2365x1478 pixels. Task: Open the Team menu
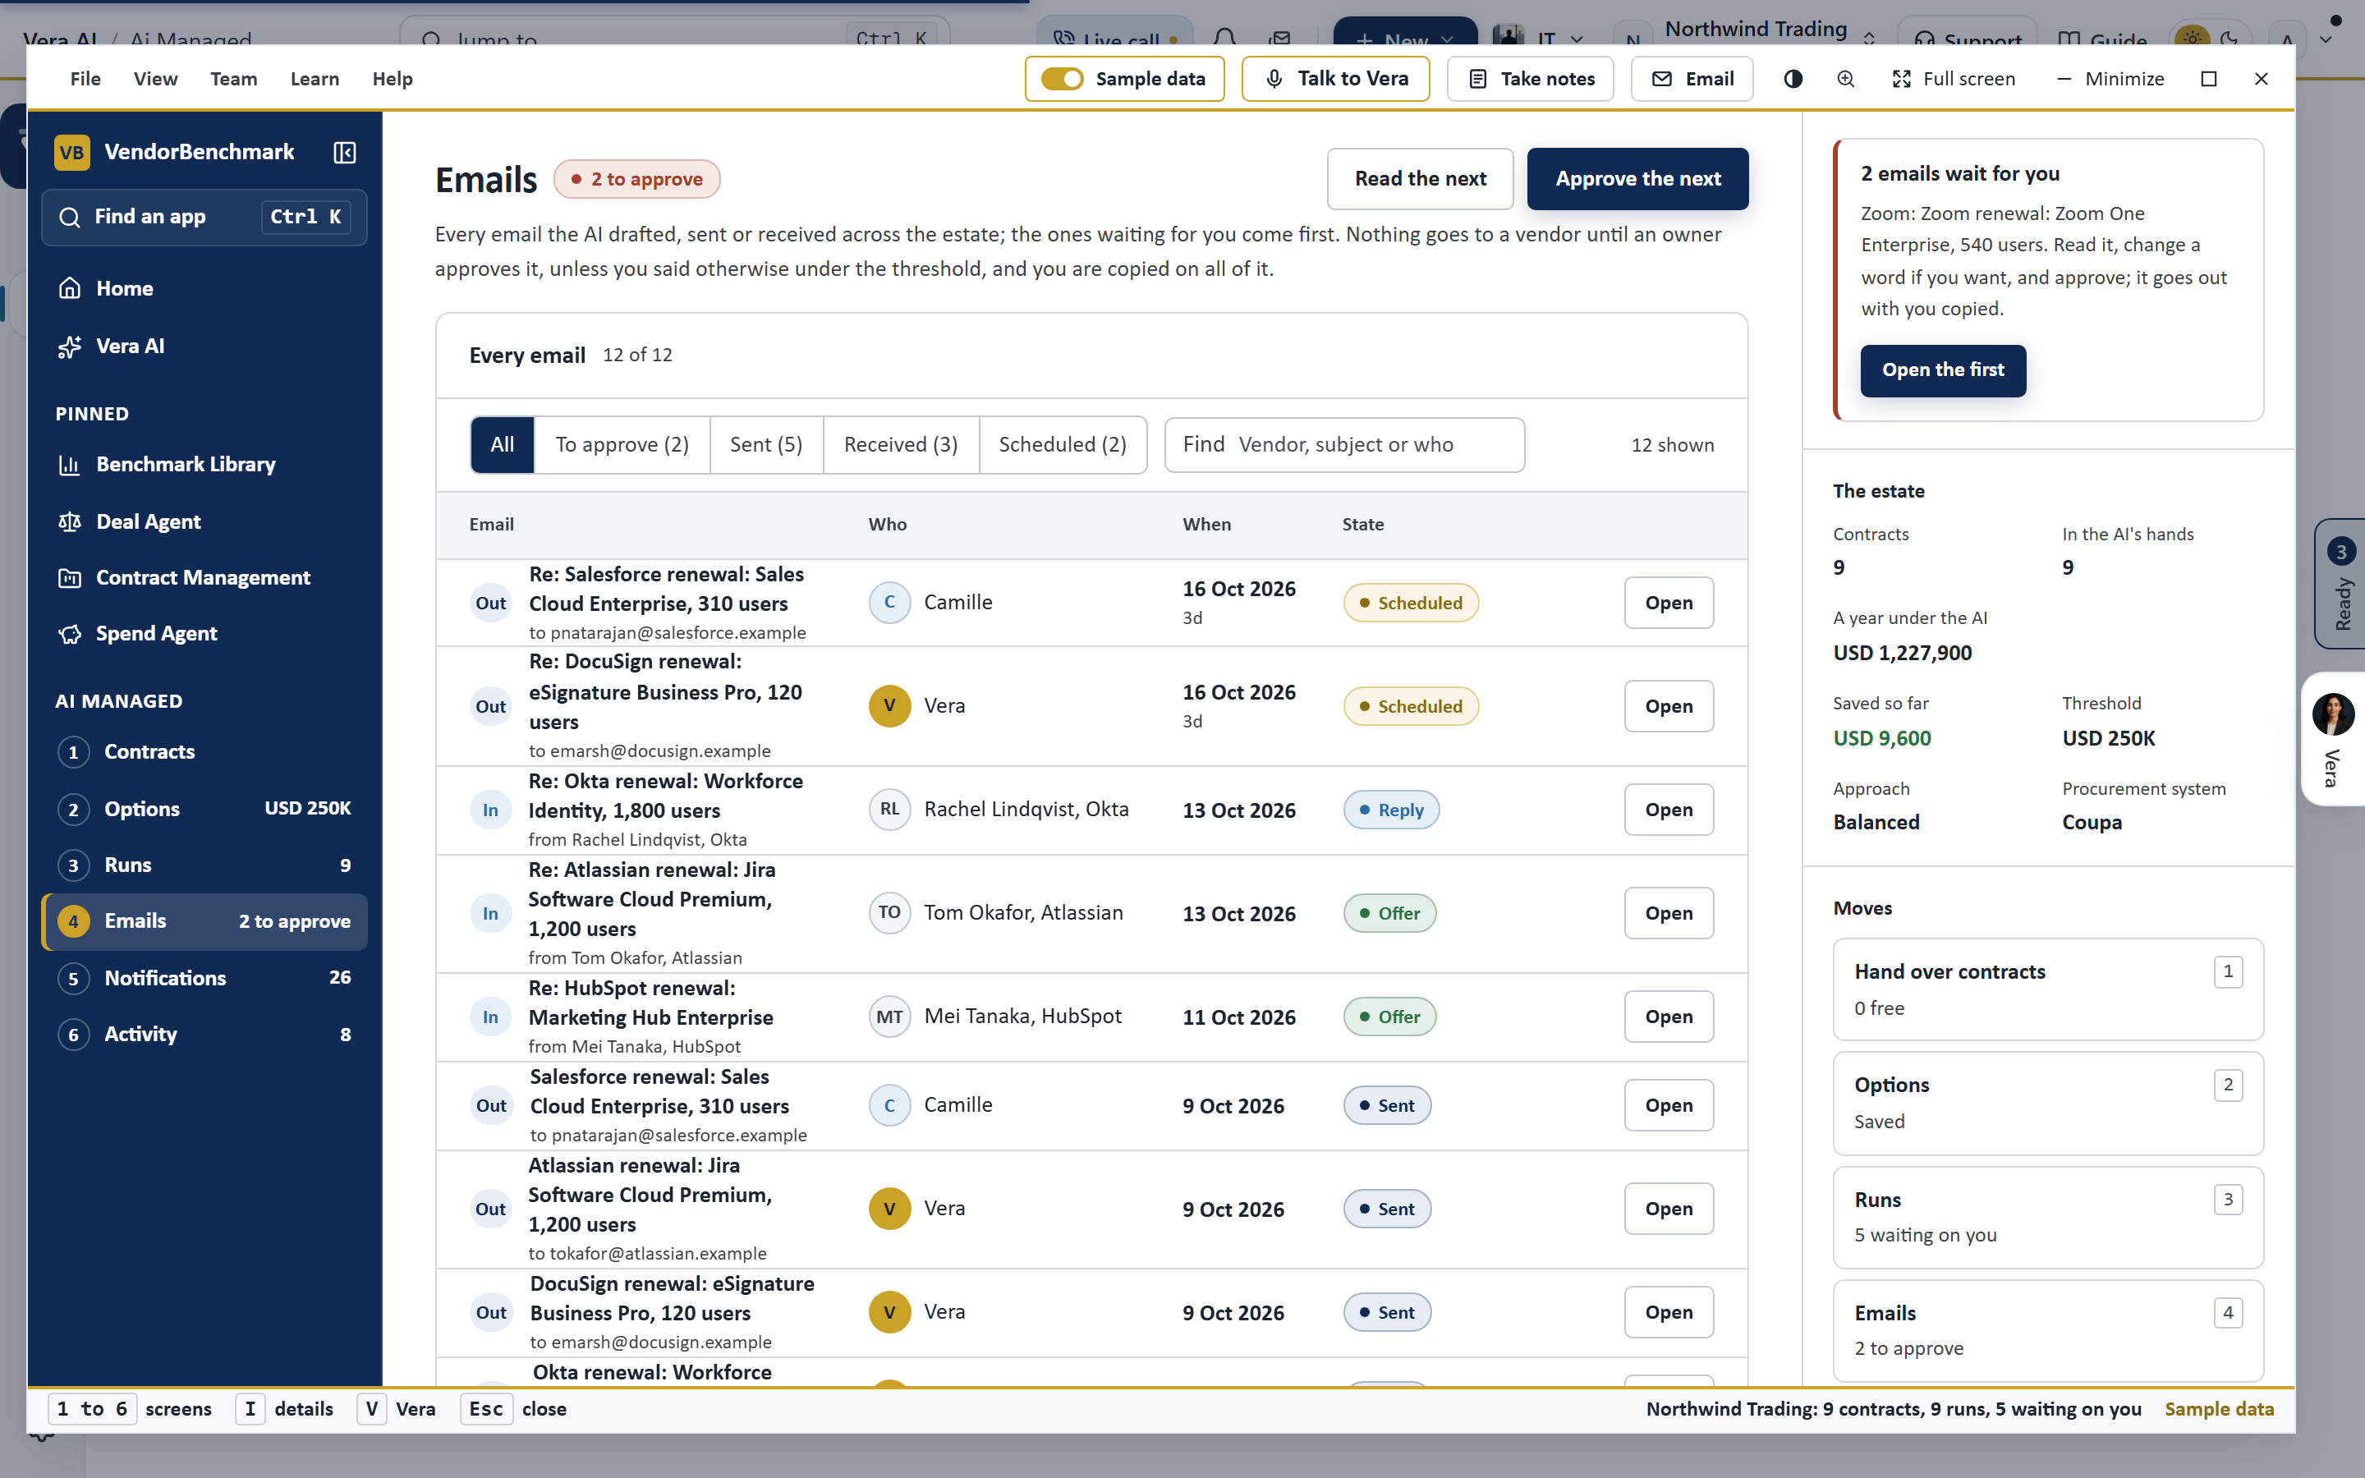[233, 79]
